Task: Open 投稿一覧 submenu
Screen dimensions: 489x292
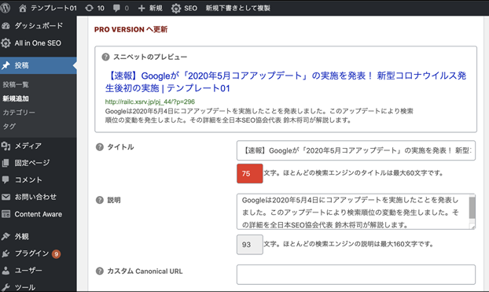Action: point(16,85)
